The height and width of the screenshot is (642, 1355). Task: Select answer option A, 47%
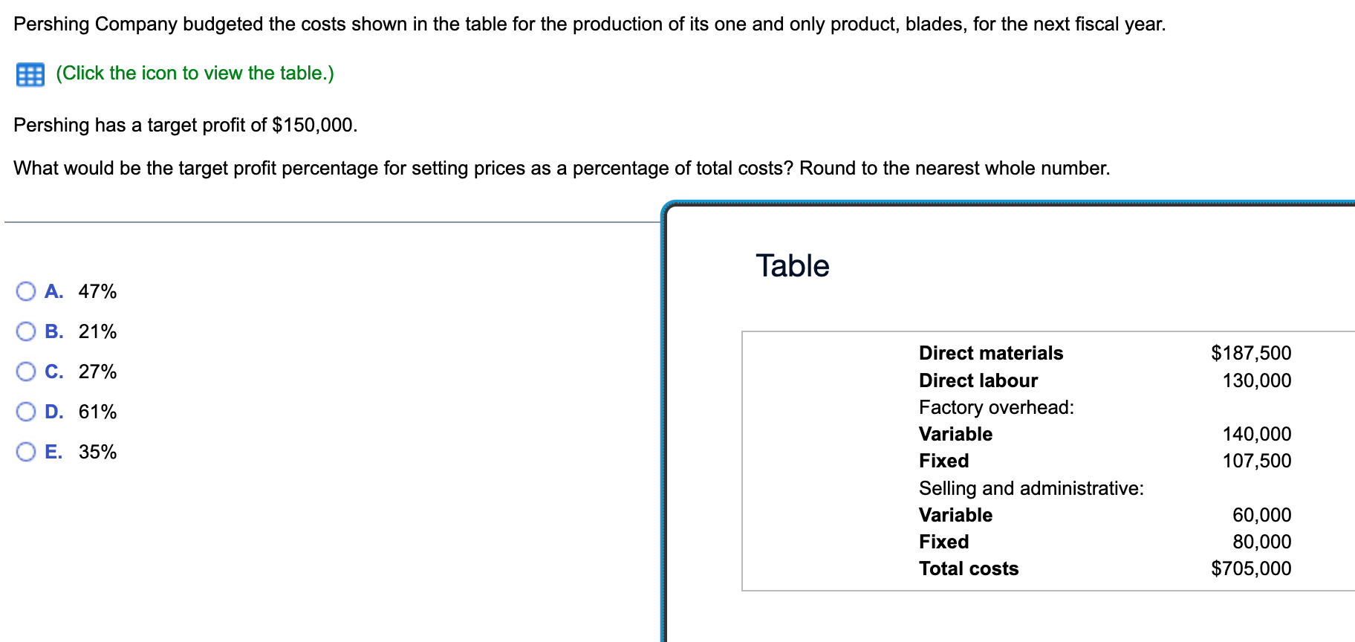coord(25,292)
